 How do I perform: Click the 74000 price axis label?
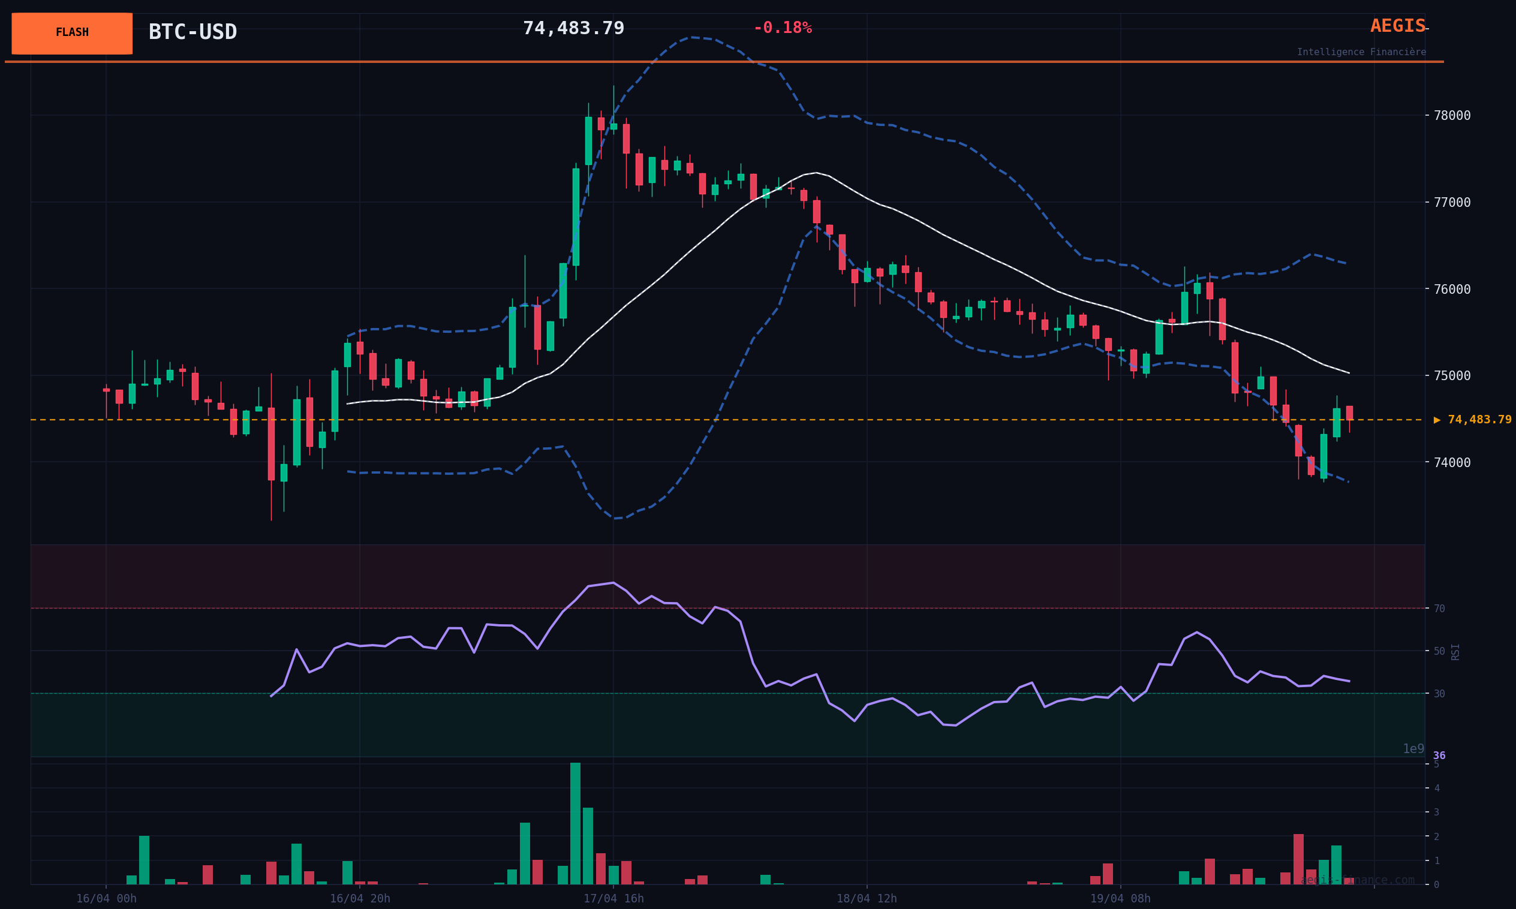coord(1452,462)
